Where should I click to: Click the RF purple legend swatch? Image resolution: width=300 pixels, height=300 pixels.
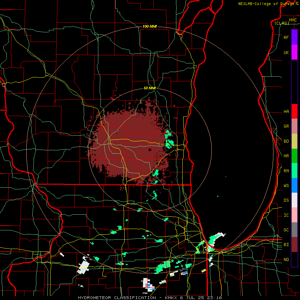point(294,37)
